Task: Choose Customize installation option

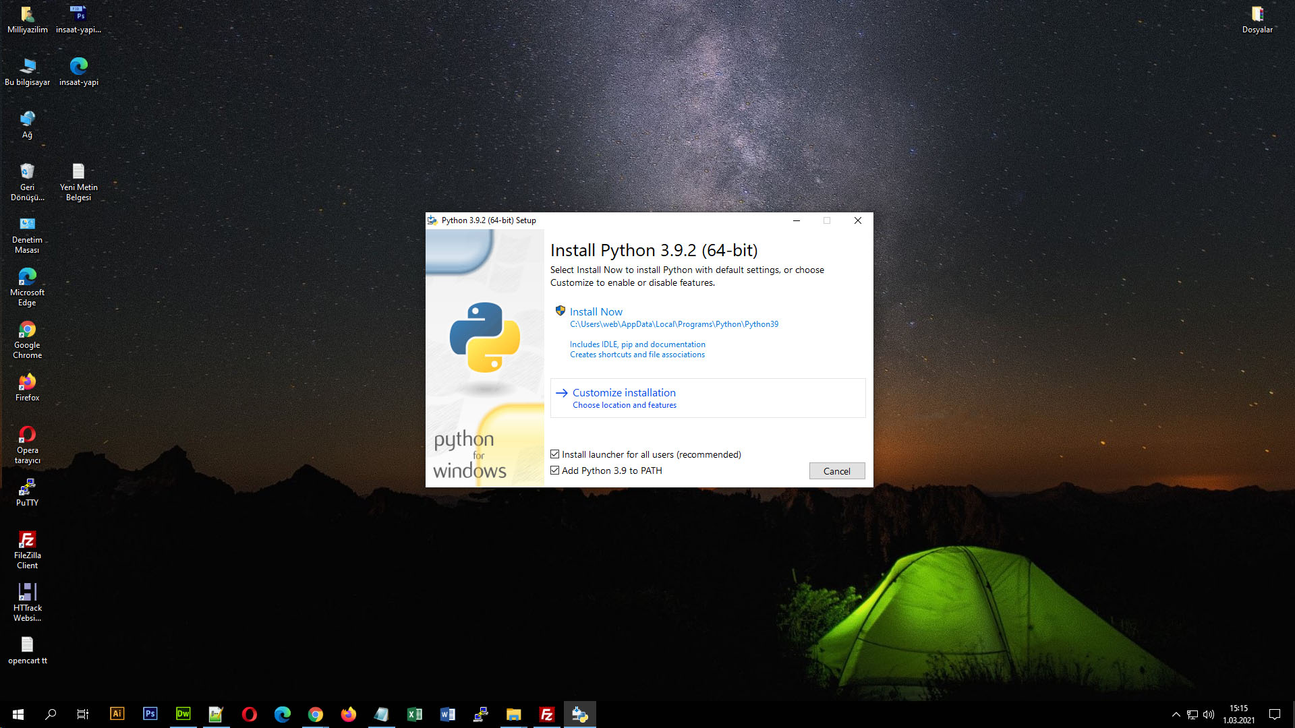Action: click(x=708, y=398)
